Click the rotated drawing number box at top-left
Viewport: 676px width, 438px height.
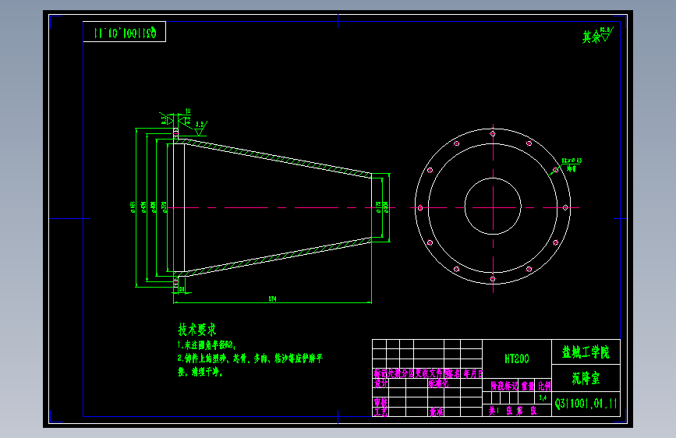[124, 32]
